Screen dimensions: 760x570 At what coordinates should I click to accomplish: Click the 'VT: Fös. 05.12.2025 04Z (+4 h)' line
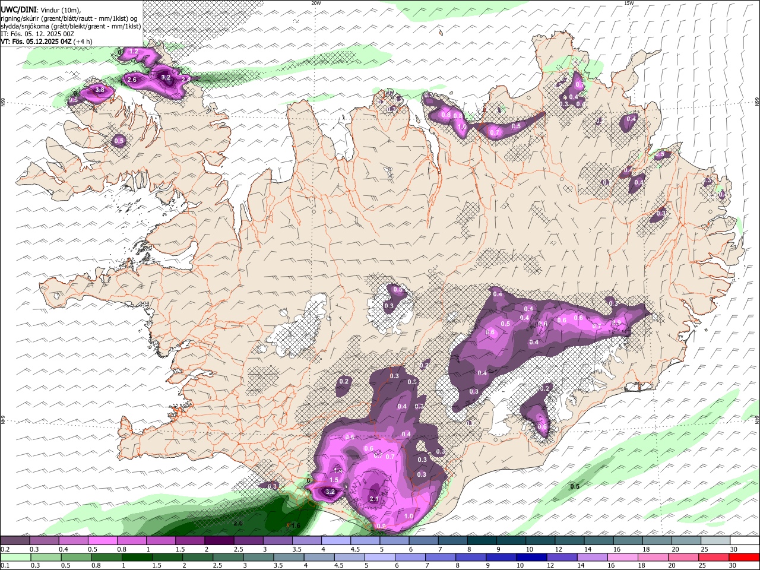coord(46,42)
